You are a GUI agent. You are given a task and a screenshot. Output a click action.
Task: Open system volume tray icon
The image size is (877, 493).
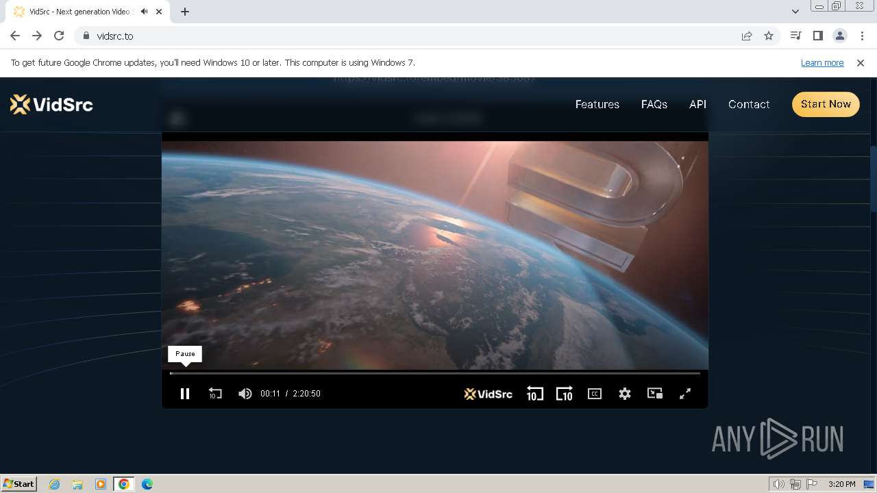(x=778, y=484)
